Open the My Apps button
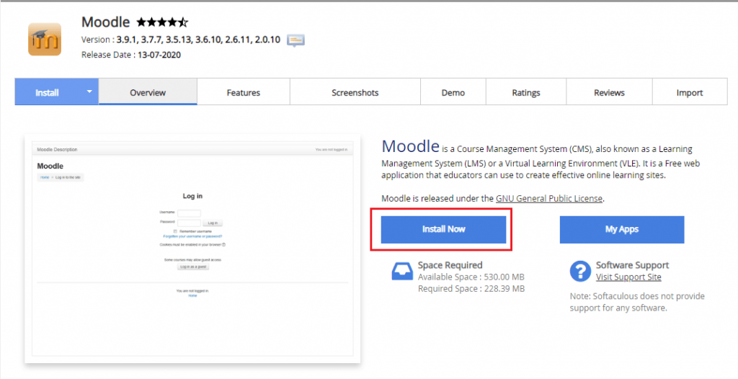Screen dimensions: 738x379 [622, 229]
